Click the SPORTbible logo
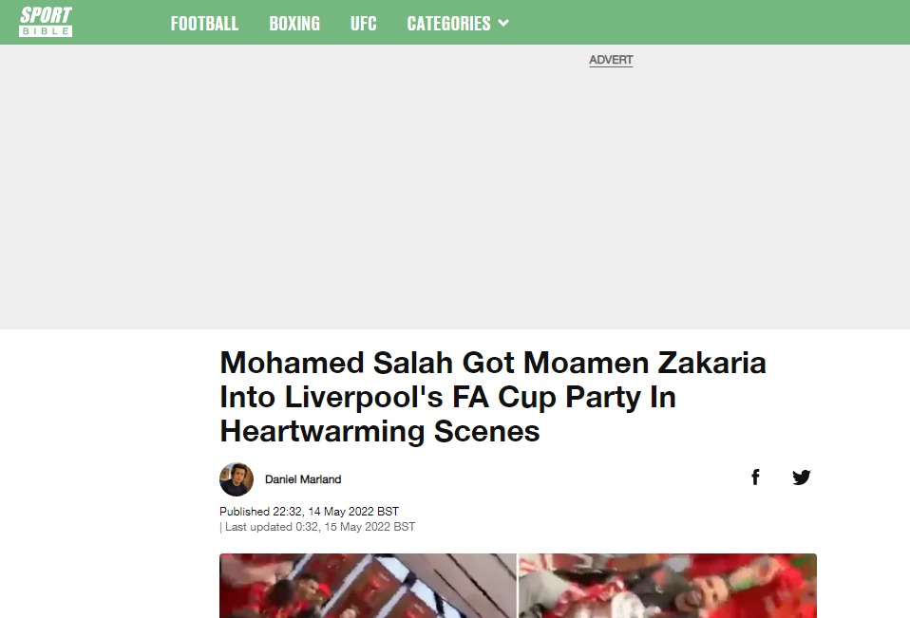The width and height of the screenshot is (910, 618). 46,21
